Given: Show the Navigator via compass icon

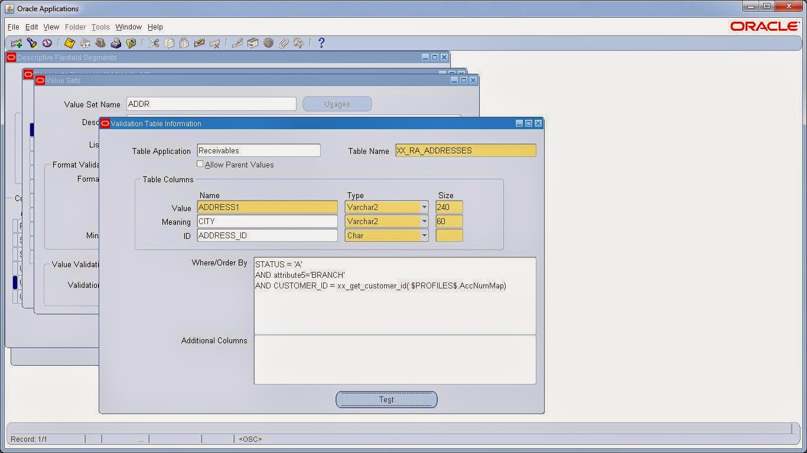Looking at the screenshot, I should coord(47,43).
